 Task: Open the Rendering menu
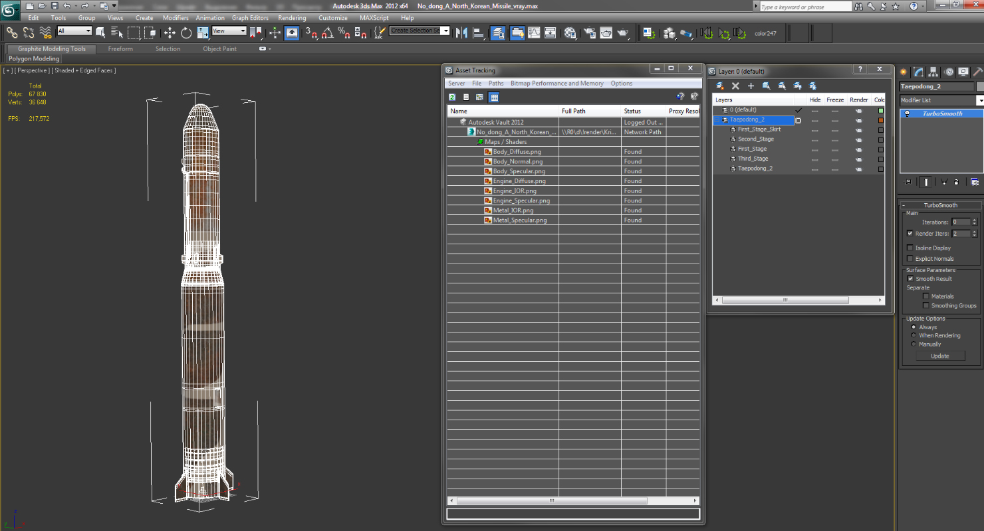point(292,18)
